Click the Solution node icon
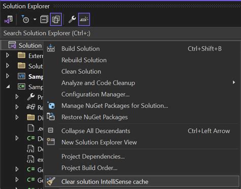The height and width of the screenshot is (189, 241). [12, 45]
